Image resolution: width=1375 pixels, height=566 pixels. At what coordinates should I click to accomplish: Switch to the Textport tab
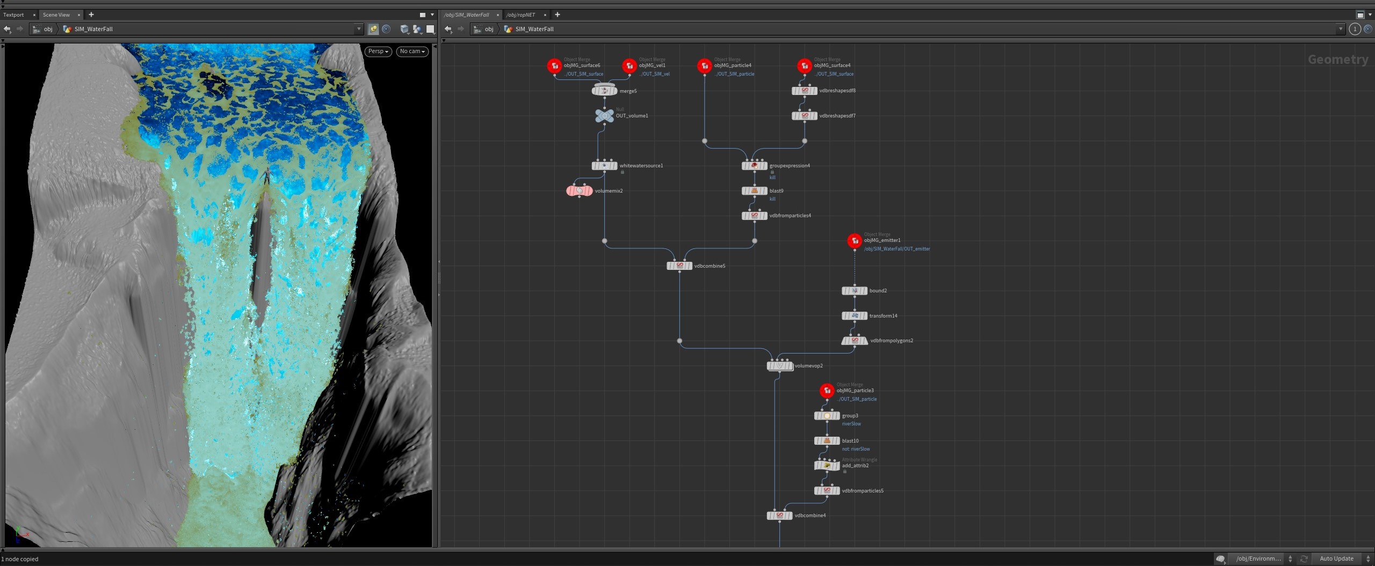[x=13, y=15]
